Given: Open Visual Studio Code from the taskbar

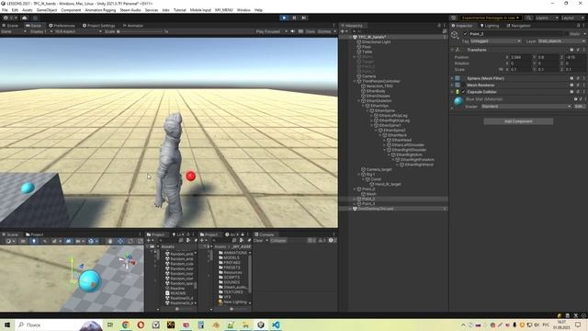Looking at the screenshot, I should coord(276,325).
